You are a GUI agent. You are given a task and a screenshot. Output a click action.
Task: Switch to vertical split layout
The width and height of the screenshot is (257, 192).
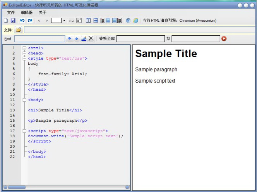click(88, 21)
